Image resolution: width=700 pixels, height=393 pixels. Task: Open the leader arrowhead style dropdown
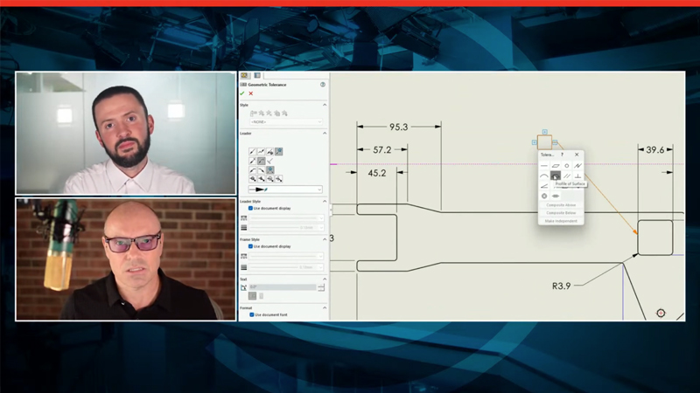(x=286, y=190)
